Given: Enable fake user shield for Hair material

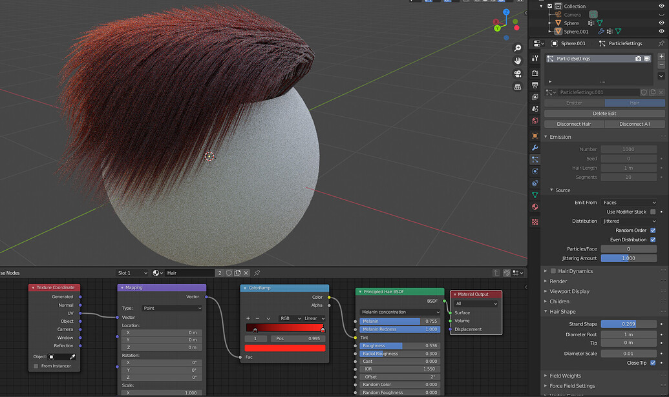Looking at the screenshot, I should (229, 272).
